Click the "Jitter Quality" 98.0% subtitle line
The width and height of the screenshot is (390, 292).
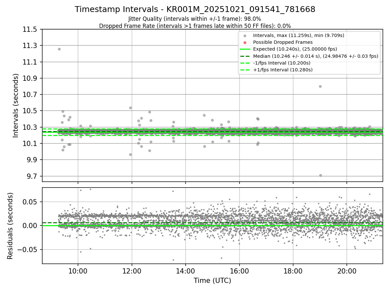(x=195, y=19)
